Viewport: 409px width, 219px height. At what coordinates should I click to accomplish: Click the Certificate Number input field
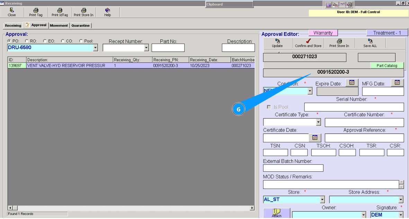[364, 122]
